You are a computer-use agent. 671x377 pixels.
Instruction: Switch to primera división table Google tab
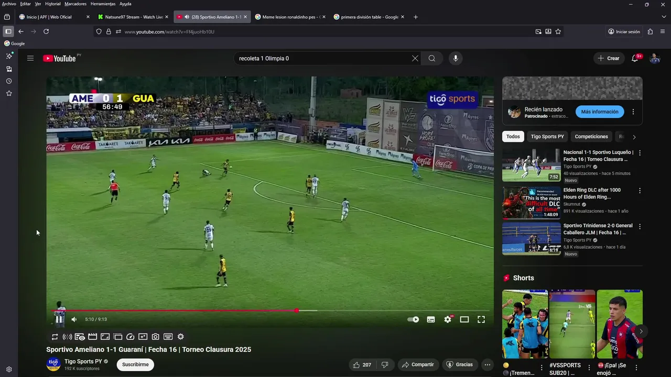369,17
